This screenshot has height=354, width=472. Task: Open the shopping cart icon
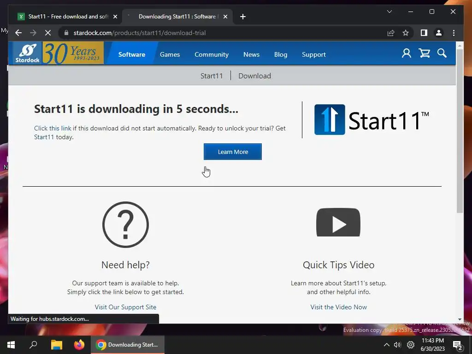coord(424,53)
